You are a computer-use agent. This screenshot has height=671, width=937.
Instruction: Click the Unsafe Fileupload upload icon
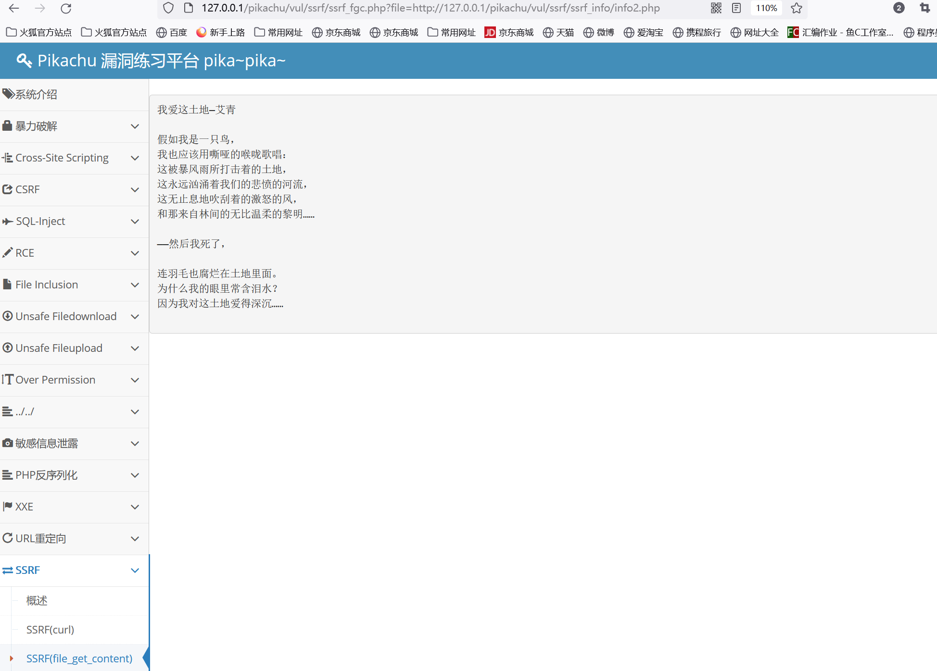click(7, 348)
